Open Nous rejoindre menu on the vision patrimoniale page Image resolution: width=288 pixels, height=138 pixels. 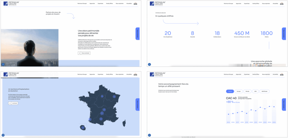point(120,3)
